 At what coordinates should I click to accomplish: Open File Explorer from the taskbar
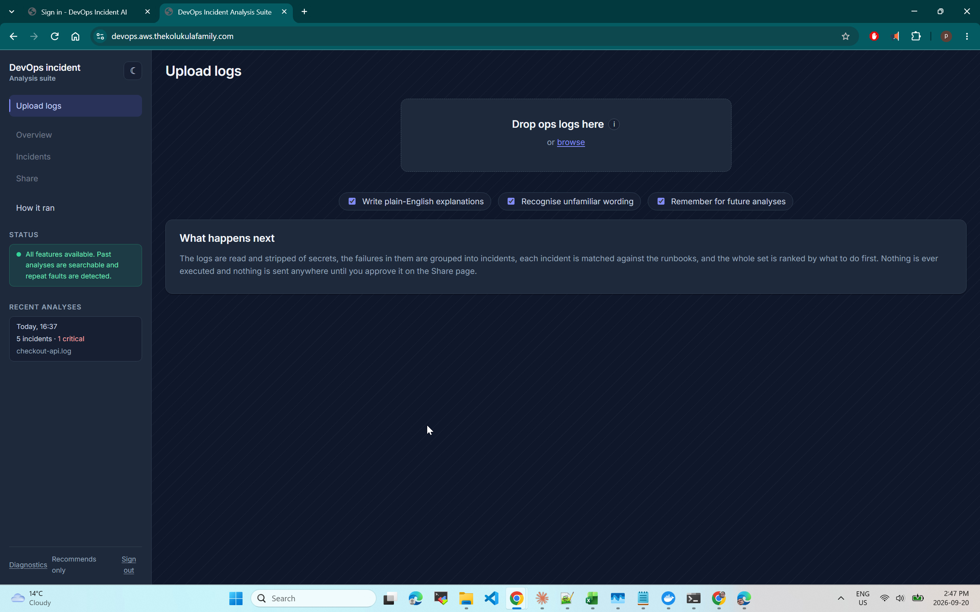[x=466, y=598]
